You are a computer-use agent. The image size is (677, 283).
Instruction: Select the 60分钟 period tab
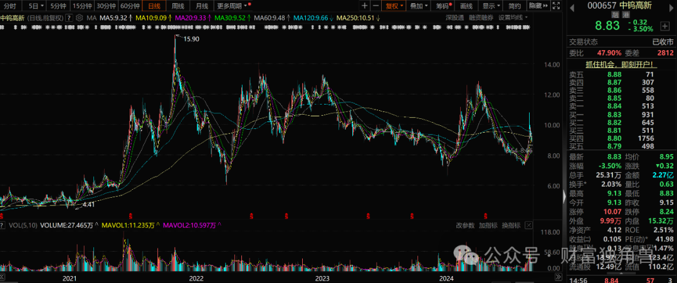(x=130, y=6)
